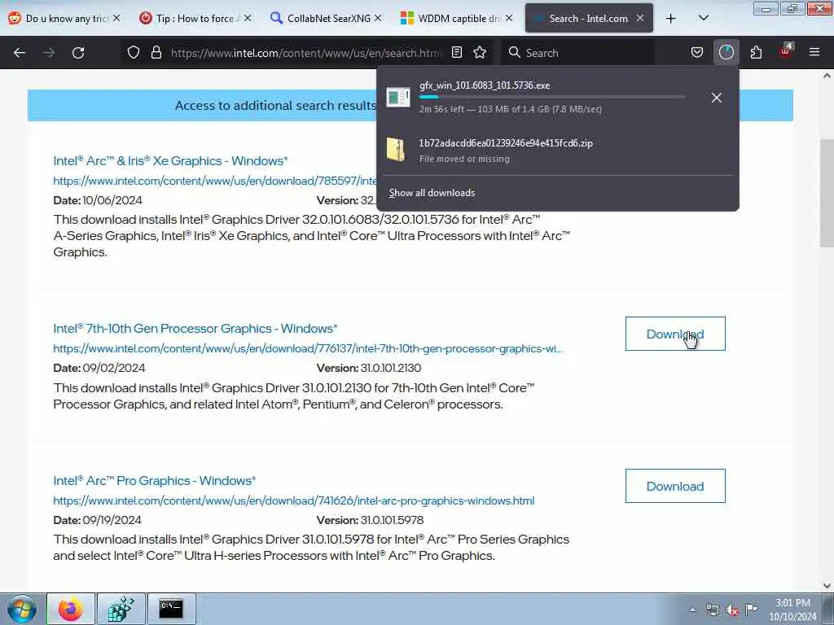The width and height of the screenshot is (834, 625).
Task: Select the 1b72adacdd6ea zip download entry
Action: click(557, 151)
